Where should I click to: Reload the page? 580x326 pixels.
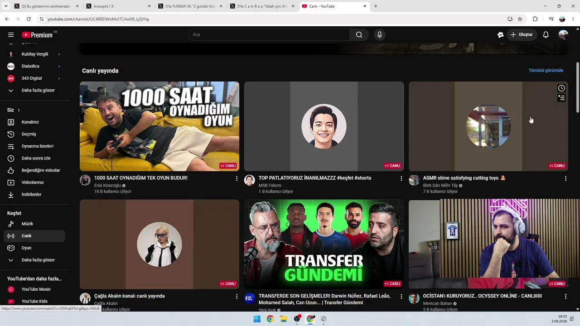(x=29, y=19)
